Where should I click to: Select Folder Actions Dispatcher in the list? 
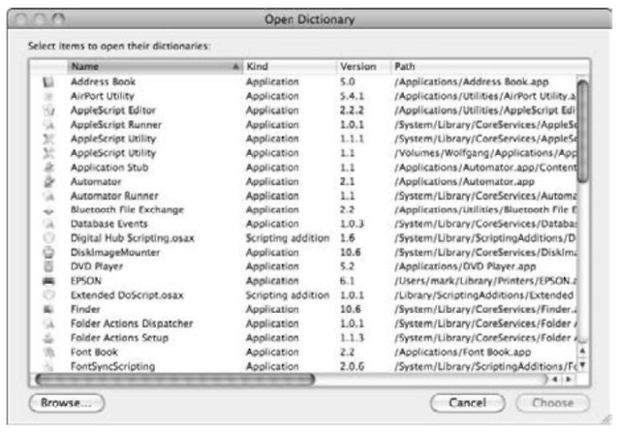pyautogui.click(x=132, y=324)
